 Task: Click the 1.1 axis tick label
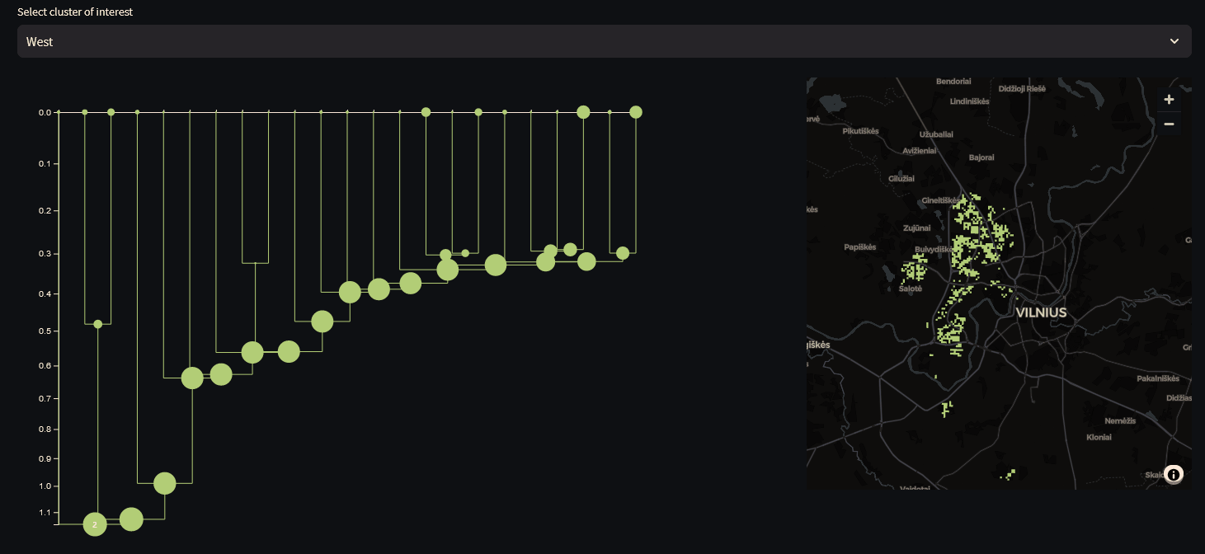click(45, 513)
